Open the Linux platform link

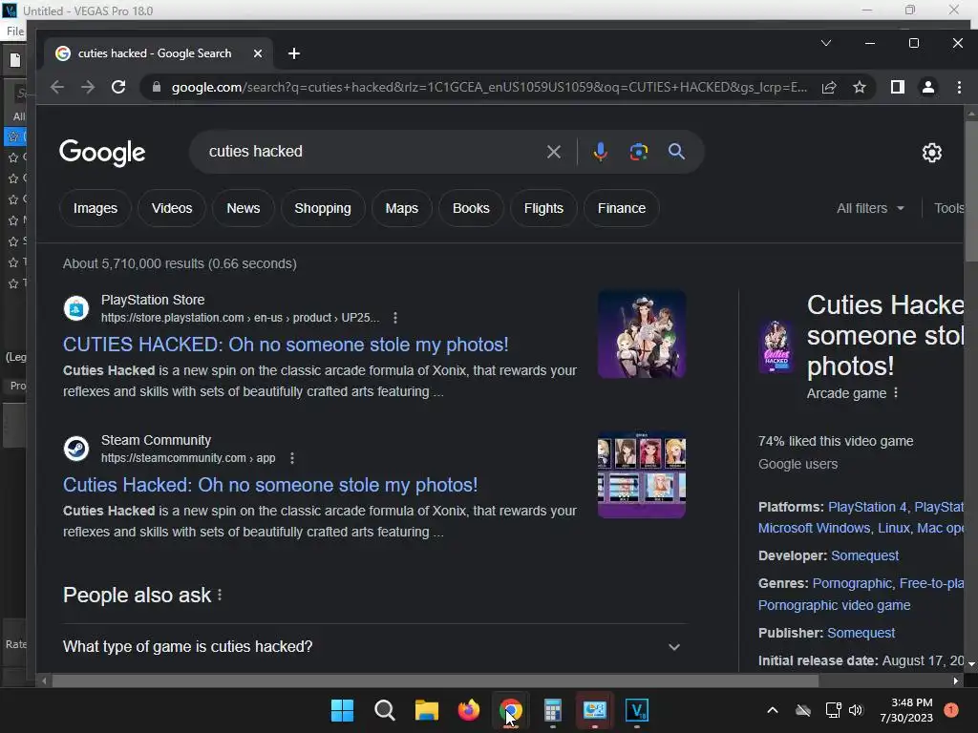coord(894,528)
